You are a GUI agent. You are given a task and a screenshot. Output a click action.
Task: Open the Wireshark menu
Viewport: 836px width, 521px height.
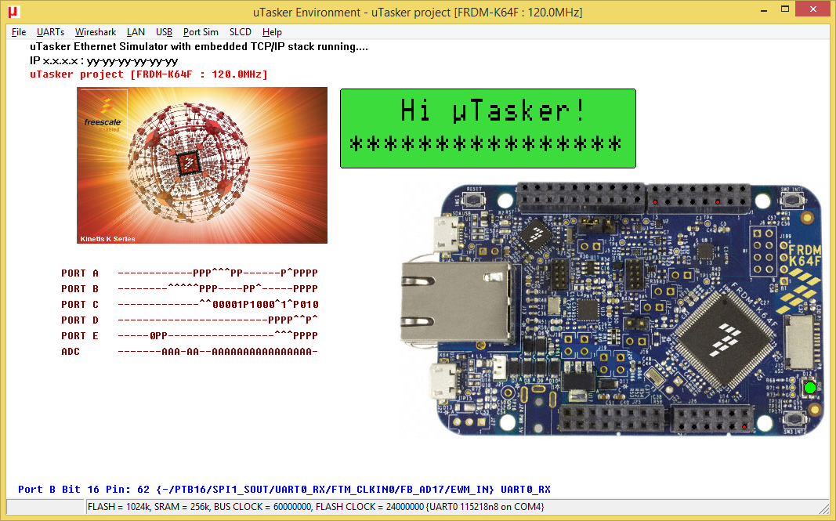pos(96,32)
